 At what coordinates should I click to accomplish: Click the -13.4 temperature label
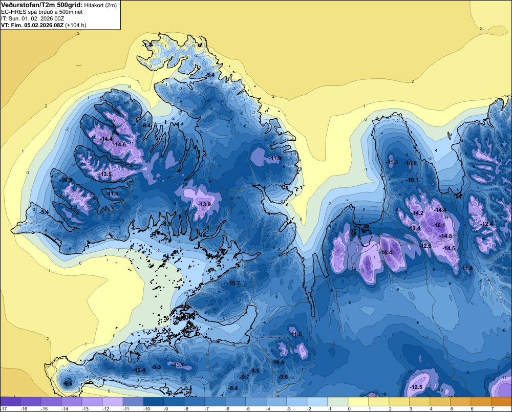[414, 228]
